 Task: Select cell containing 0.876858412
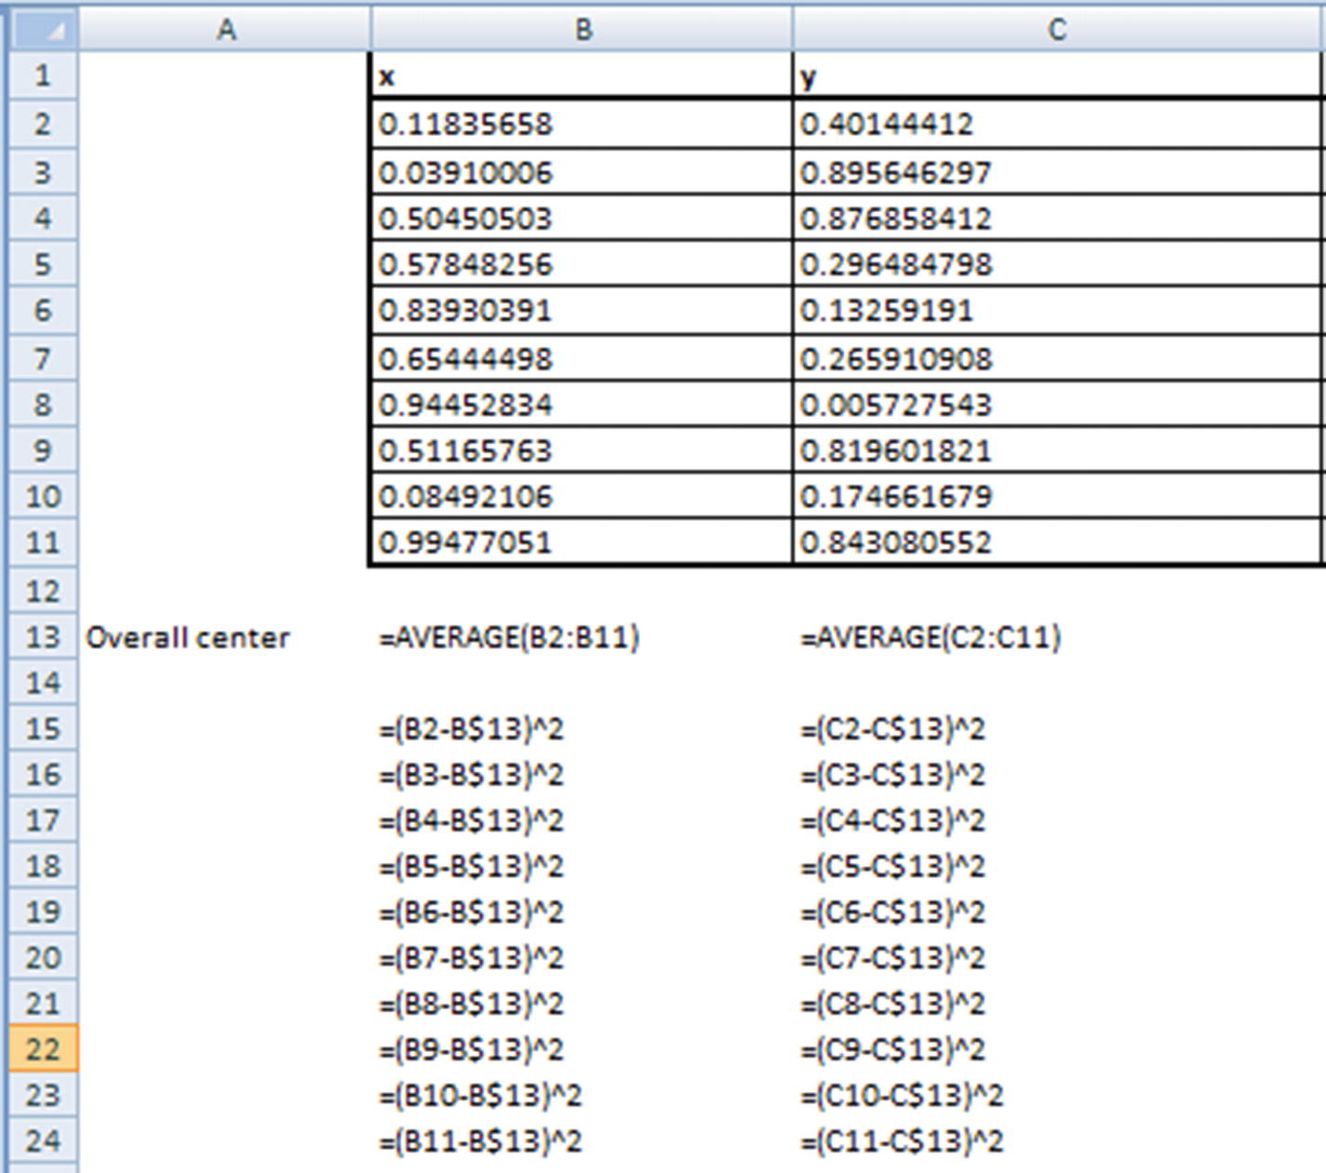point(1058,218)
